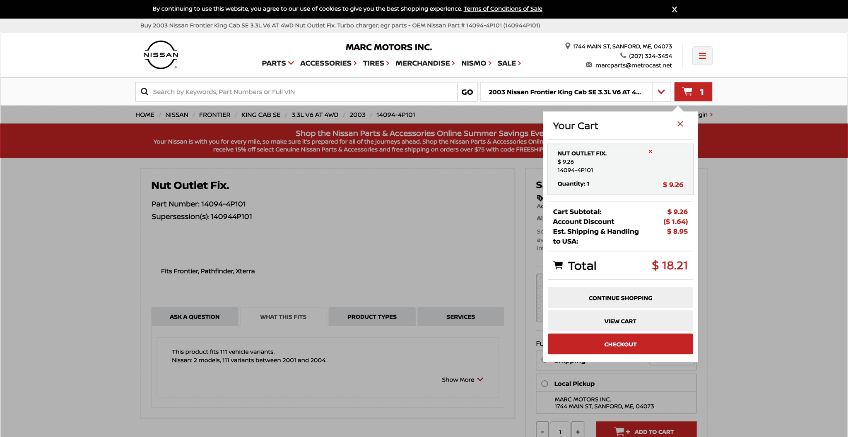Select the 2003 Nissan Frontier vehicle box
The height and width of the screenshot is (437, 848).
pos(566,92)
